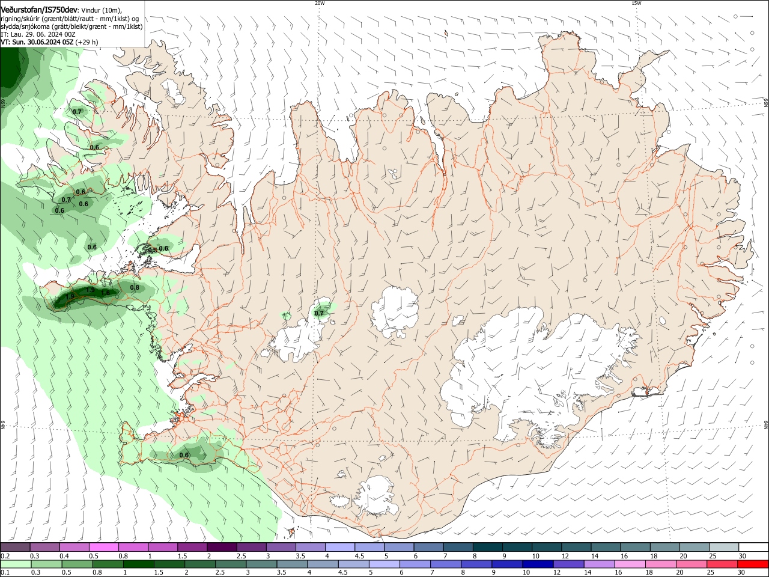Image resolution: width=769 pixels, height=577 pixels.
Task: Click the Veðurstofan/IS750dev title text
Action: 39,10
